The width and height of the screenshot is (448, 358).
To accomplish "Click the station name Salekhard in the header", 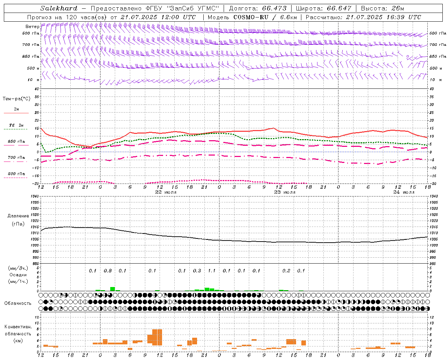I will [58, 8].
